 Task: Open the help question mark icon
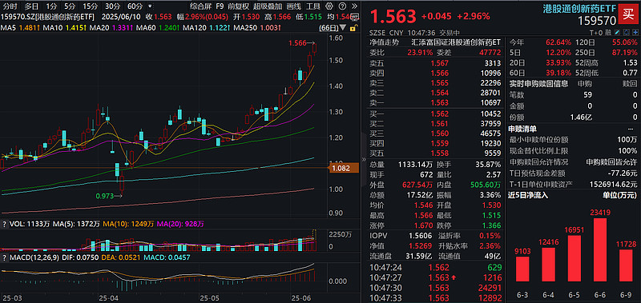click(342, 6)
